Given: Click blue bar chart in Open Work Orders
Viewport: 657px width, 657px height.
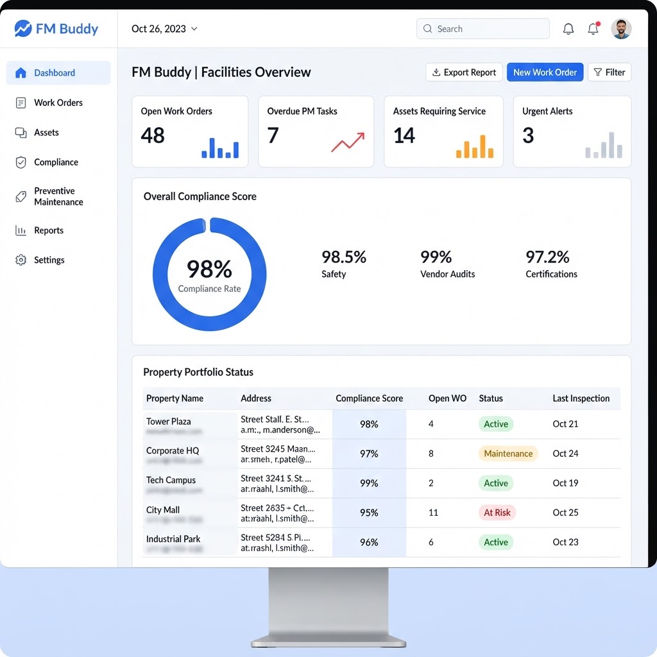Looking at the screenshot, I should 220,148.
